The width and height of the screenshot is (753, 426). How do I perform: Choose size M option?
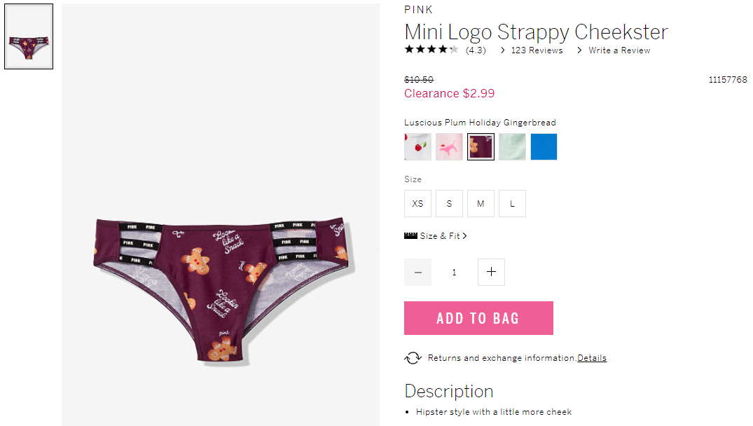(481, 204)
